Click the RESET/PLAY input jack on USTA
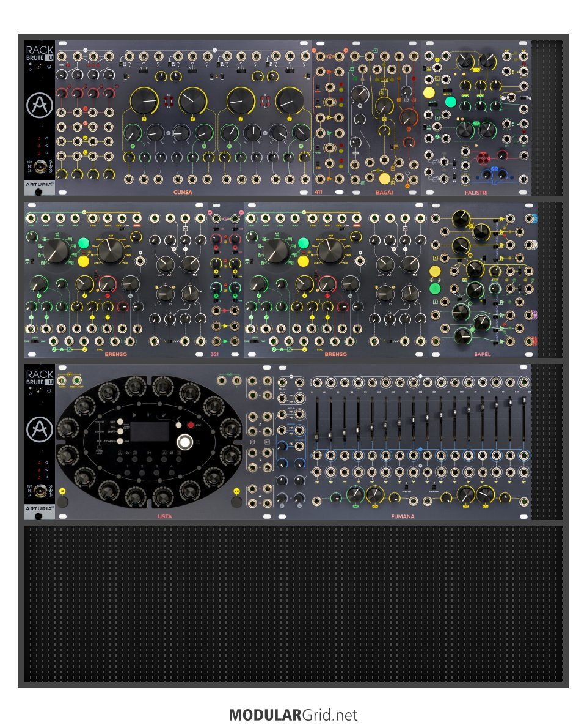 pyautogui.click(x=76, y=382)
